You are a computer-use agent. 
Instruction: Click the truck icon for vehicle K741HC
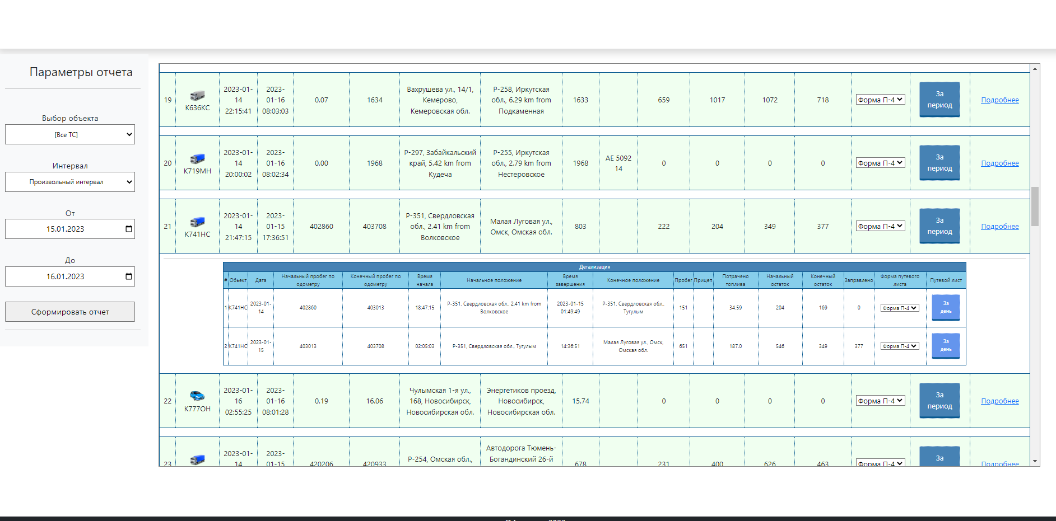[x=197, y=222]
